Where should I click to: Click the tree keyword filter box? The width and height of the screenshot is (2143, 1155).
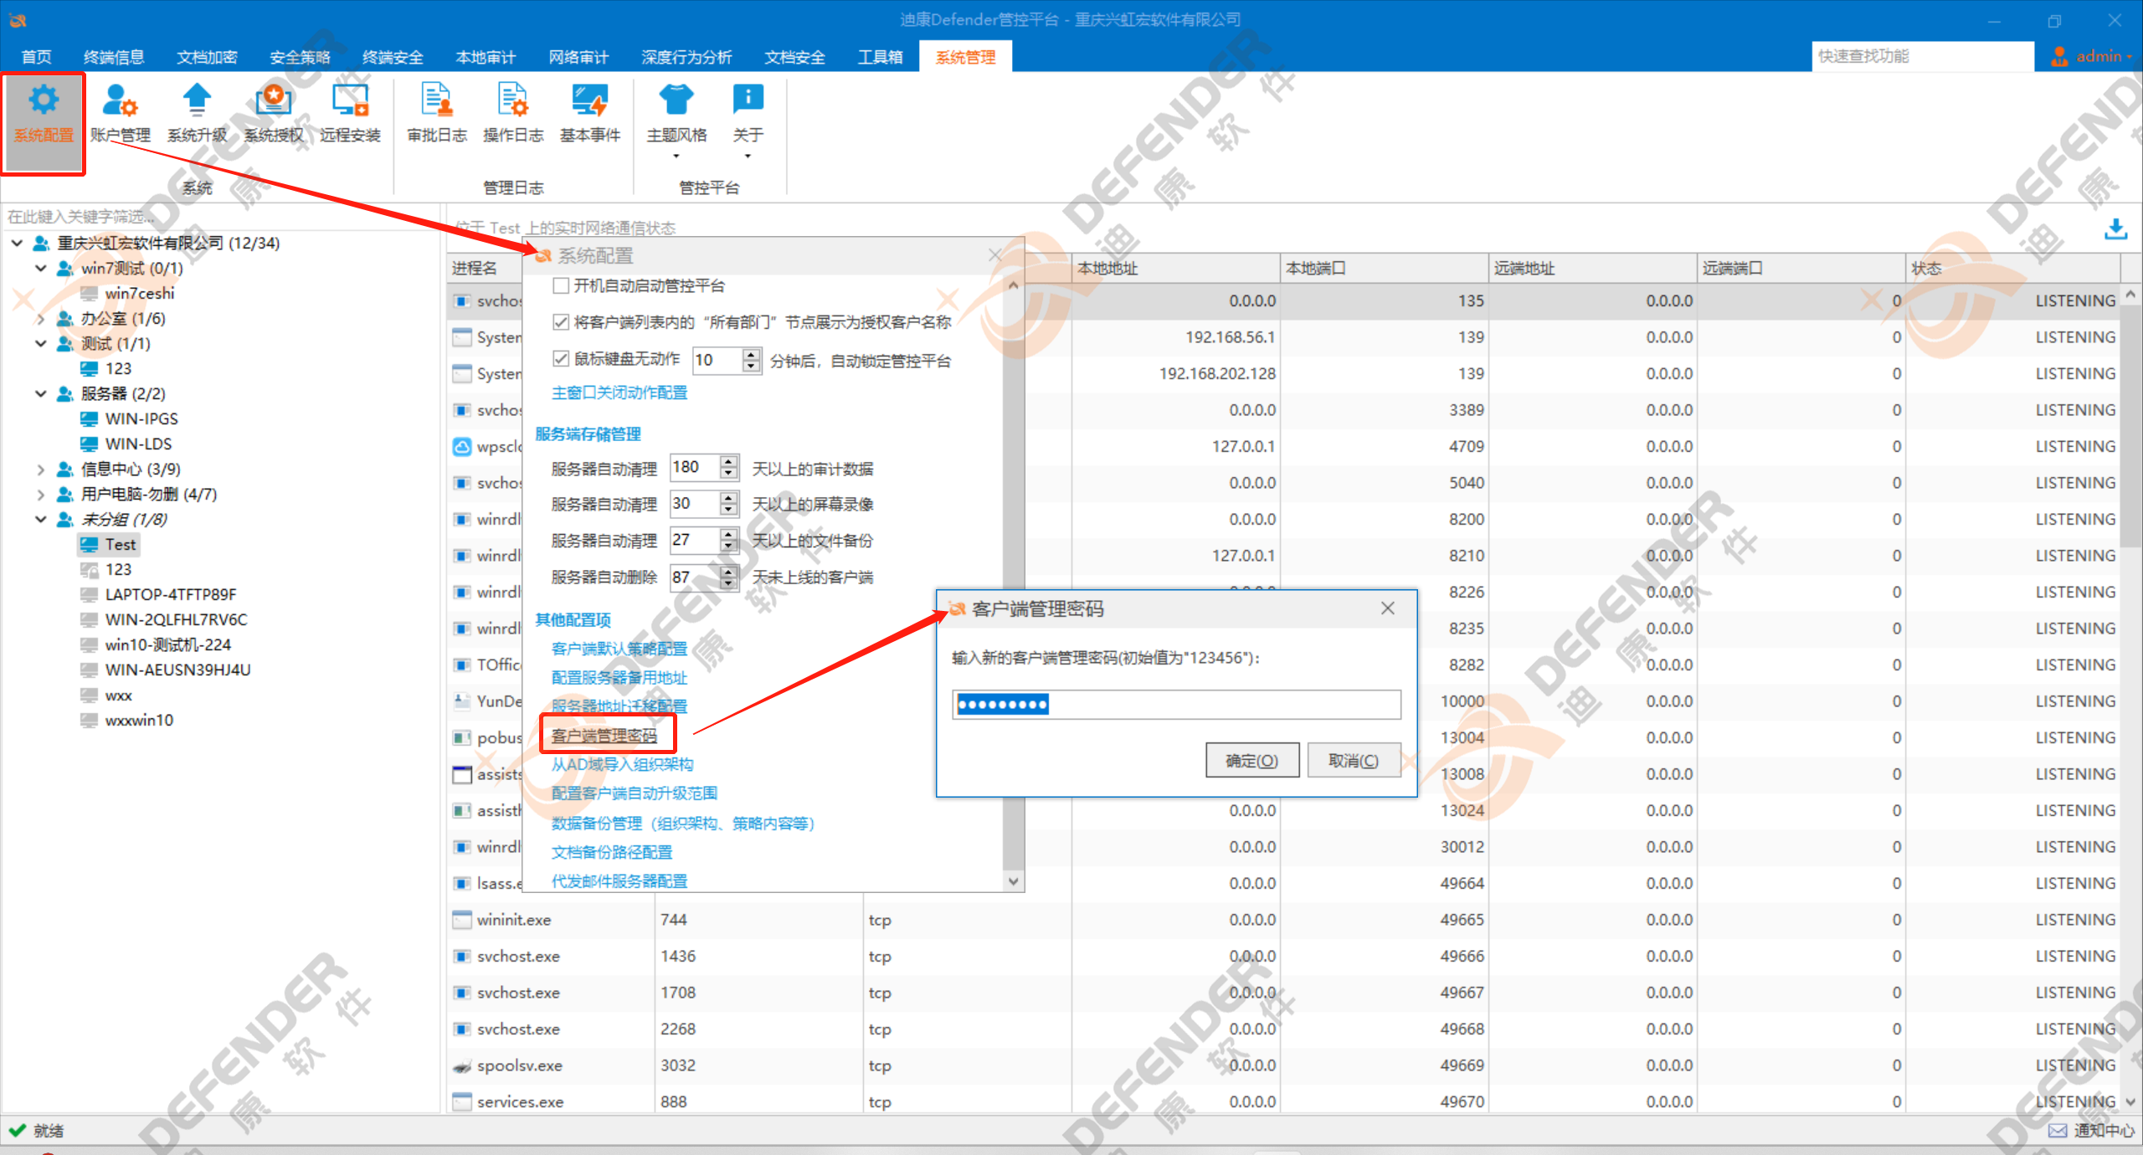[219, 217]
